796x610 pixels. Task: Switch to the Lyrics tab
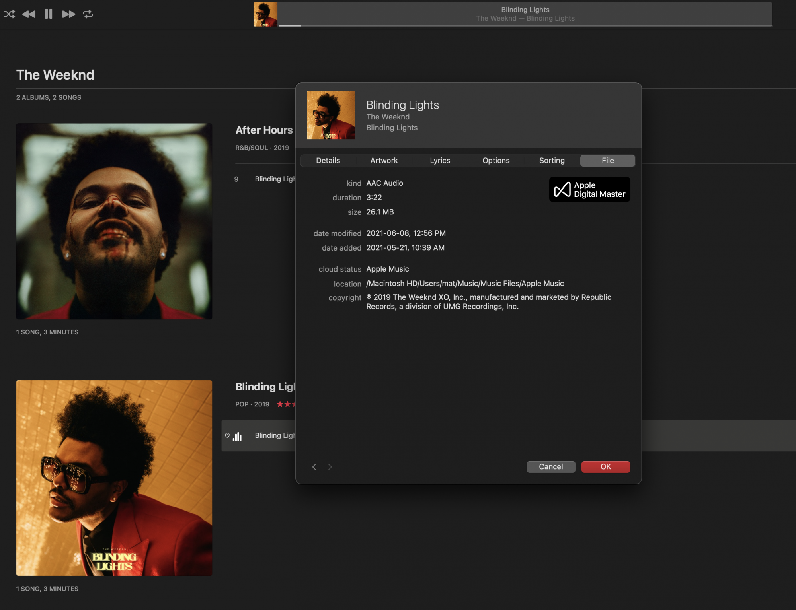pyautogui.click(x=440, y=160)
